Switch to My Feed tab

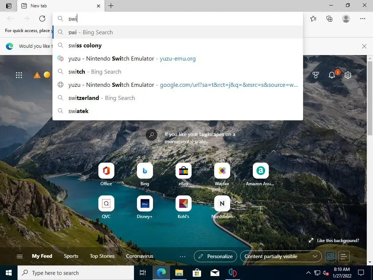[42, 256]
